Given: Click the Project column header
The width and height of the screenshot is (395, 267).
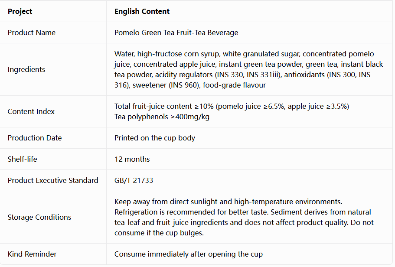Looking at the screenshot, I should [20, 11].
